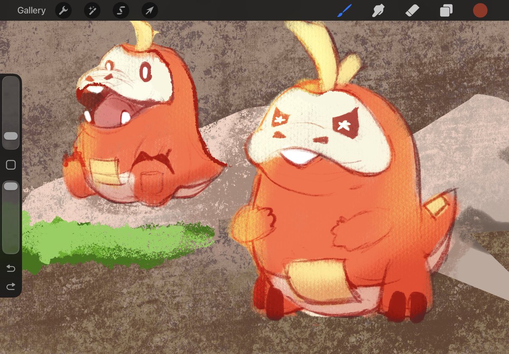
Task: Activate the Selection tool
Action: [121, 10]
